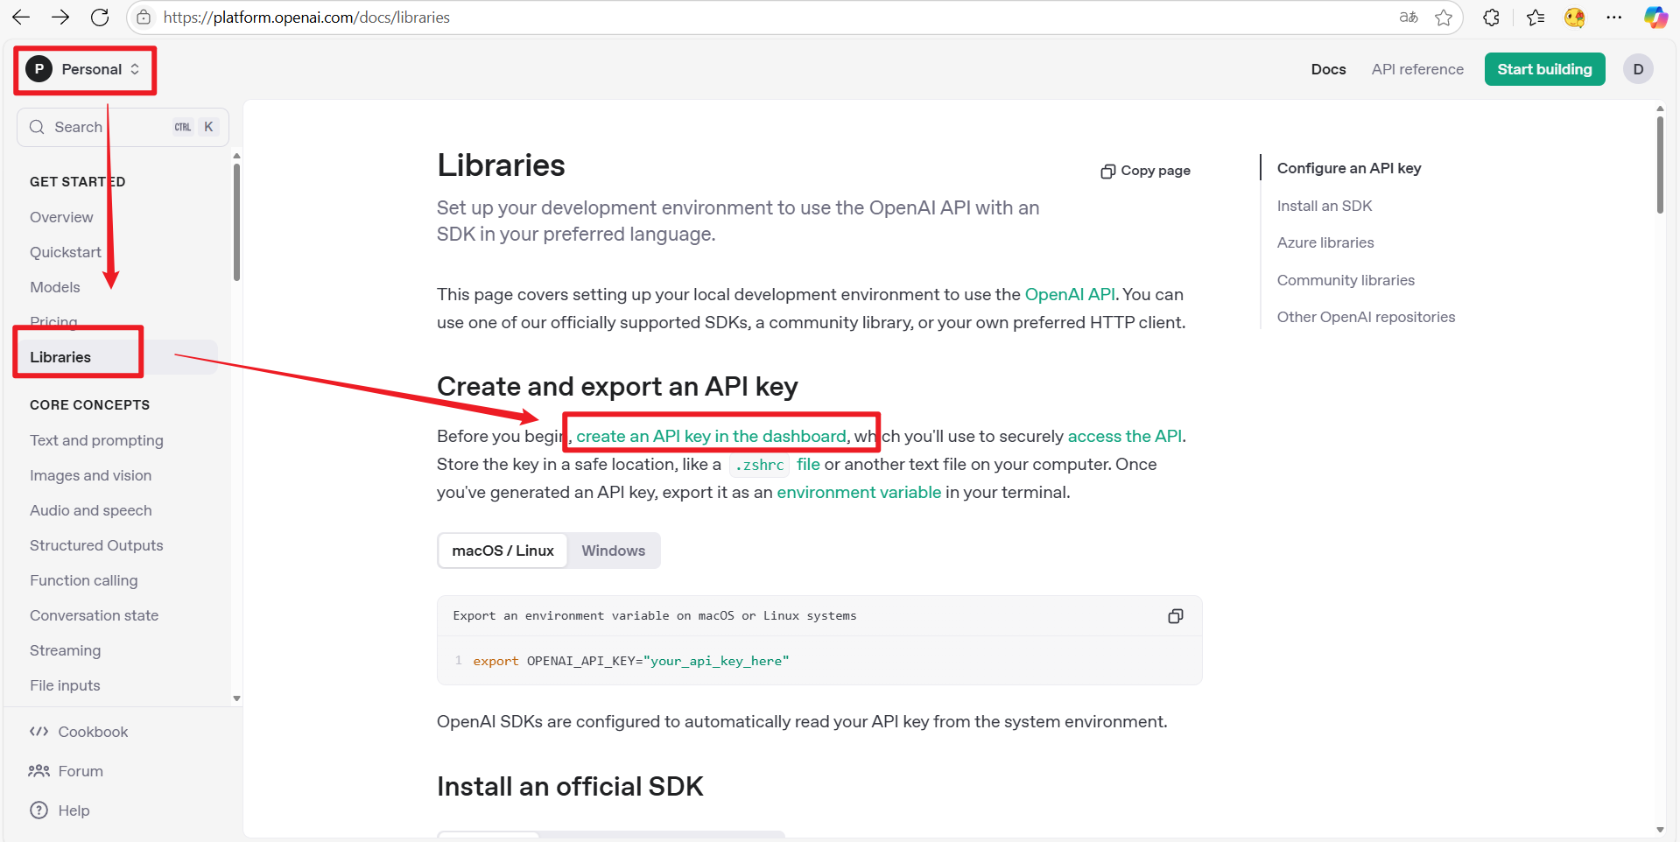The image size is (1680, 842).
Task: Open Conversation state guide
Action: coord(94,615)
